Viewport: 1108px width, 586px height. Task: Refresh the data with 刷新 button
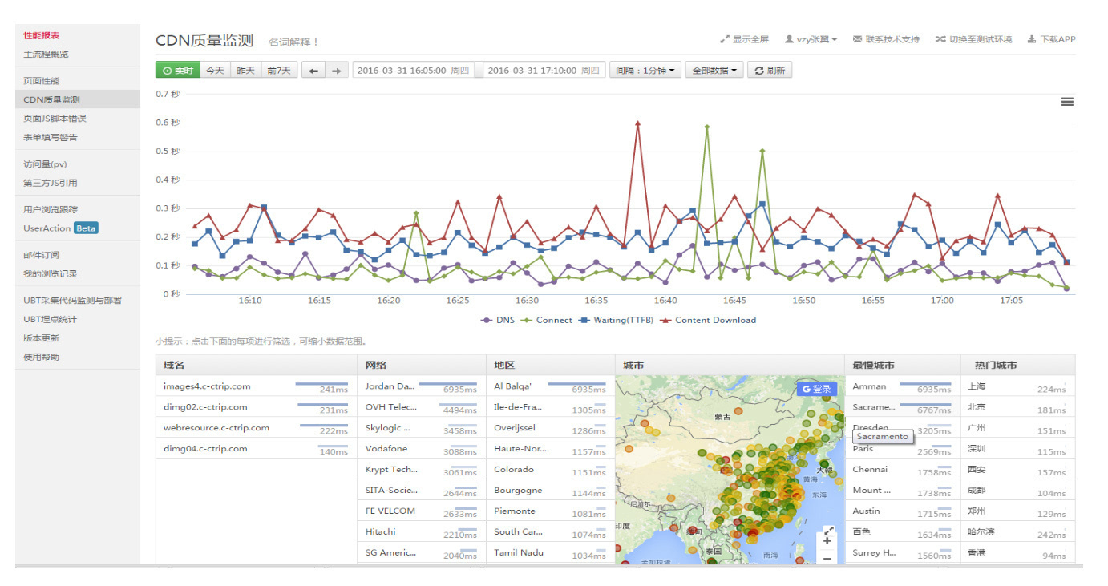point(770,71)
